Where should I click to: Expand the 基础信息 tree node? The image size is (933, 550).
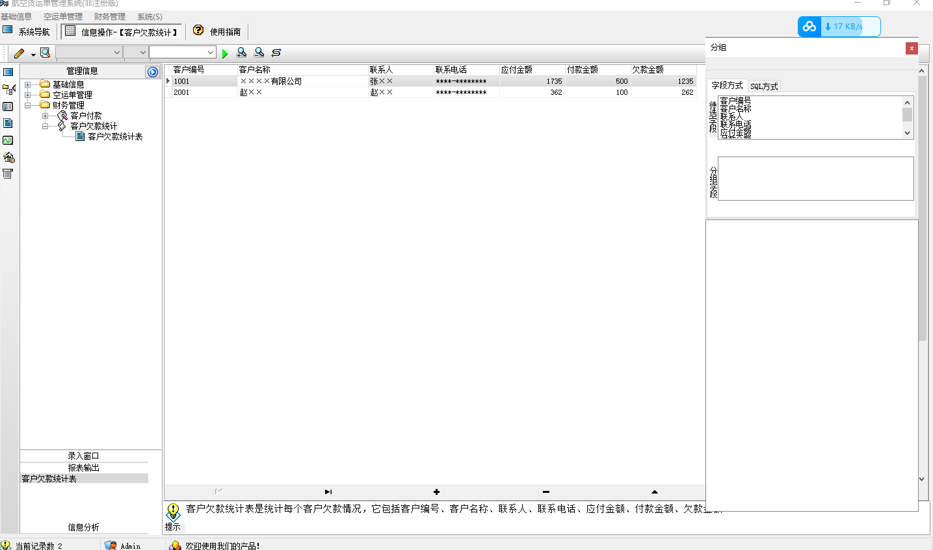27,84
